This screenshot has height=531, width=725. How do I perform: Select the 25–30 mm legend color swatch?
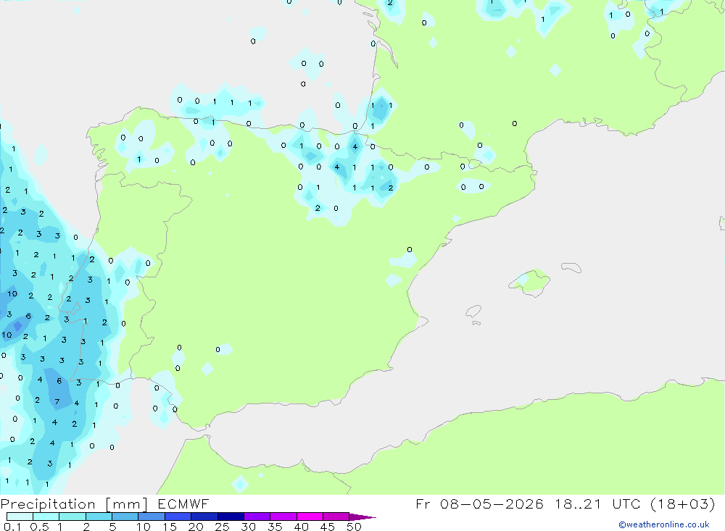(x=231, y=517)
